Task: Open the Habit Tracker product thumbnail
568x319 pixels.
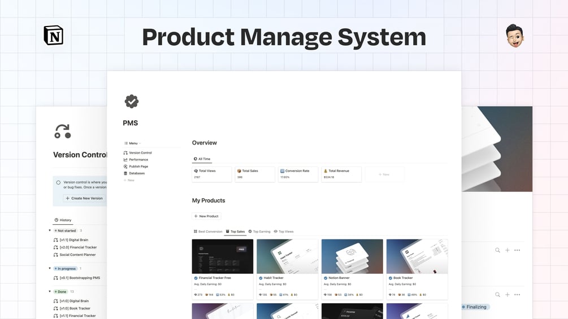Action: [287, 256]
